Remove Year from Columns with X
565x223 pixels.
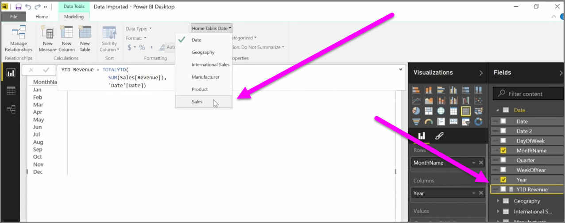(x=481, y=193)
